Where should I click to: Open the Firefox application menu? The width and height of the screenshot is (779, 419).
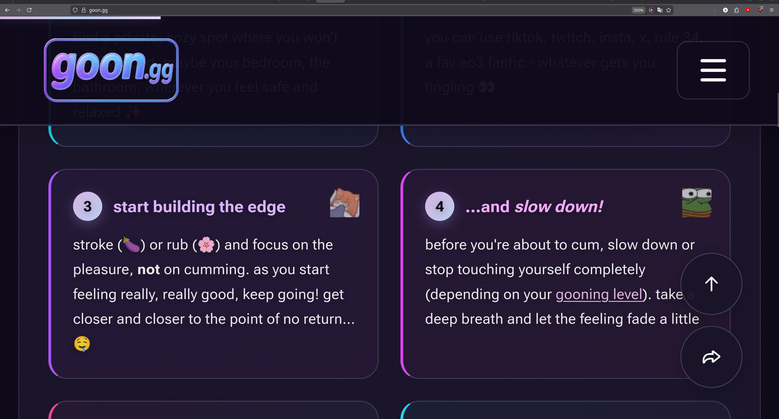(771, 10)
